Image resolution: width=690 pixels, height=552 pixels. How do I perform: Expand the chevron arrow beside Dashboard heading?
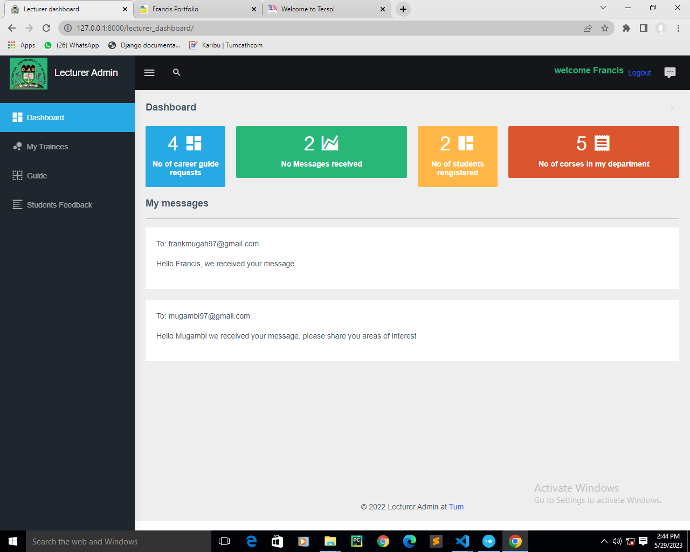click(x=672, y=107)
